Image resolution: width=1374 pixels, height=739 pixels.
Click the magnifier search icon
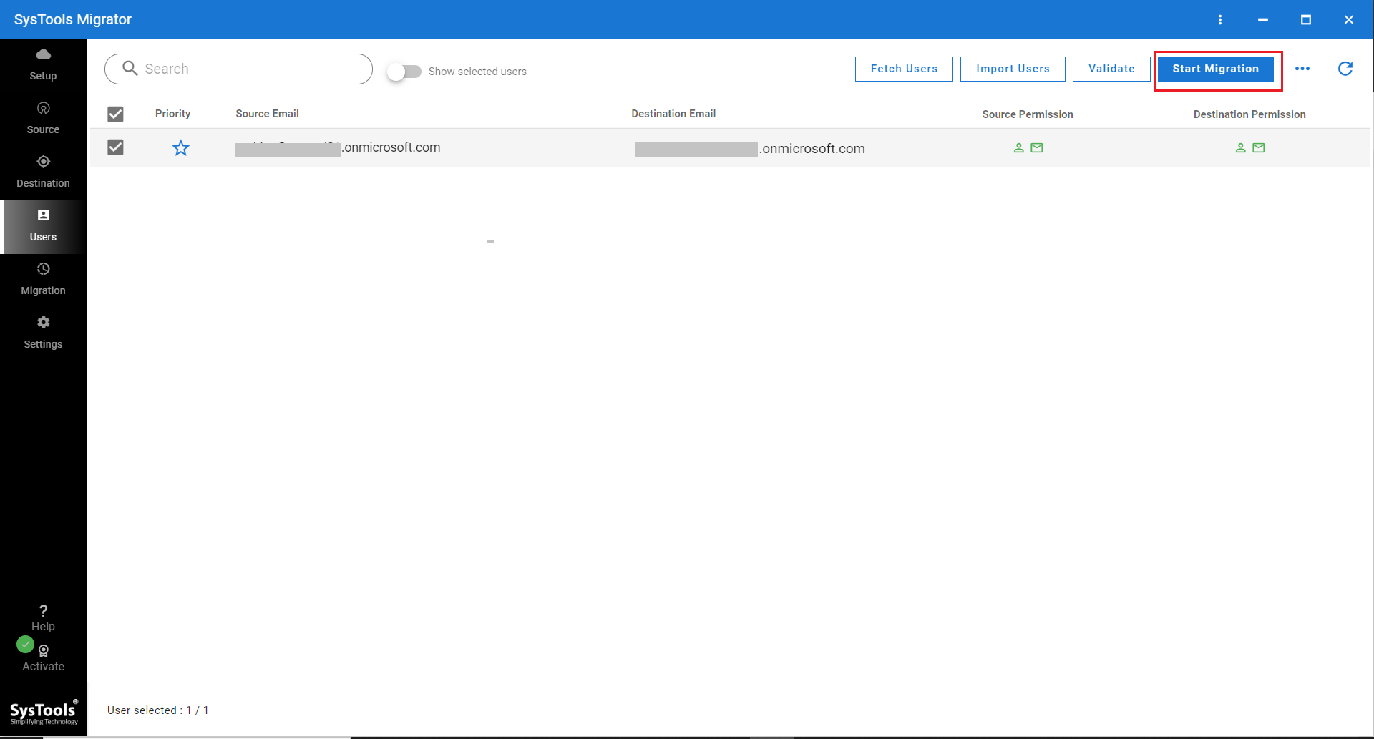(130, 68)
